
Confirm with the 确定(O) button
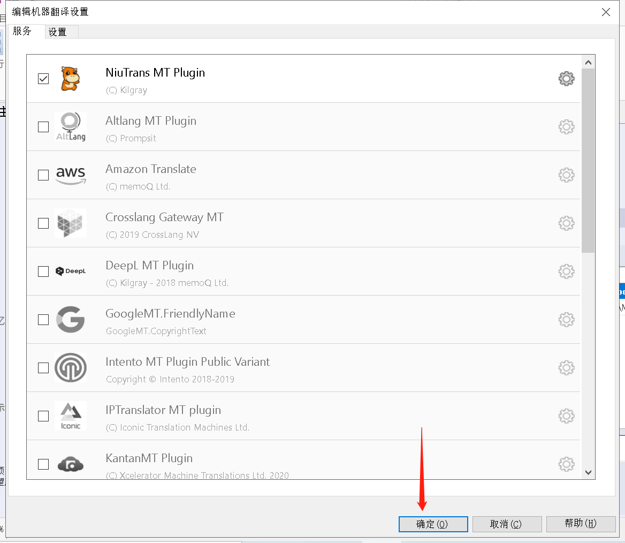(x=433, y=524)
